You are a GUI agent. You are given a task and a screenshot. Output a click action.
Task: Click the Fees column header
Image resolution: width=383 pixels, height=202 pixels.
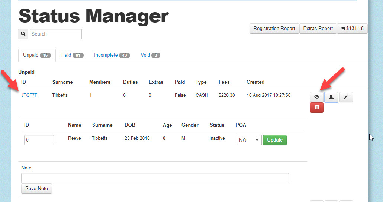224,82
